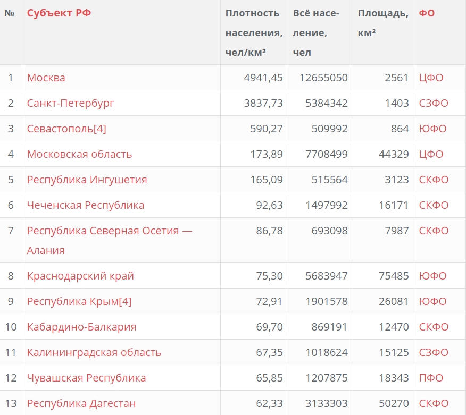Follow the Московская область link
This screenshot has width=466, height=415.
[x=79, y=154]
